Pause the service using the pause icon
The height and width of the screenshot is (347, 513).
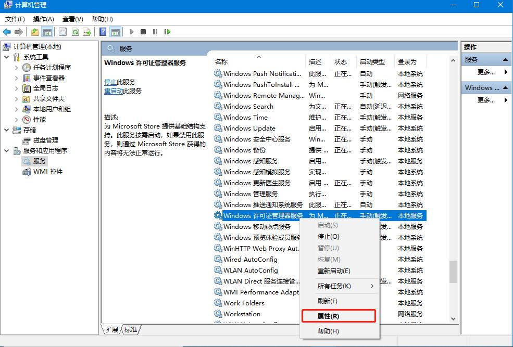point(156,32)
